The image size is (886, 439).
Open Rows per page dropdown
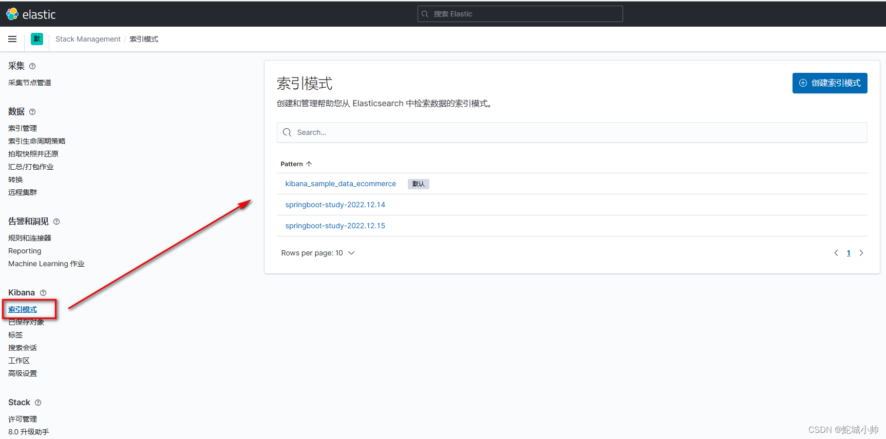point(317,253)
